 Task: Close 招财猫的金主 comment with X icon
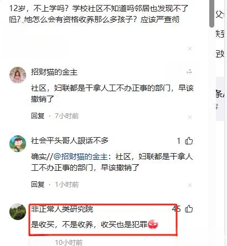(190, 117)
